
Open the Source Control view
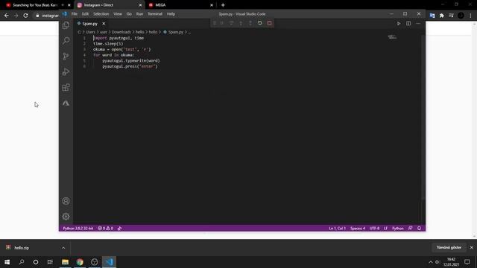[x=66, y=57]
